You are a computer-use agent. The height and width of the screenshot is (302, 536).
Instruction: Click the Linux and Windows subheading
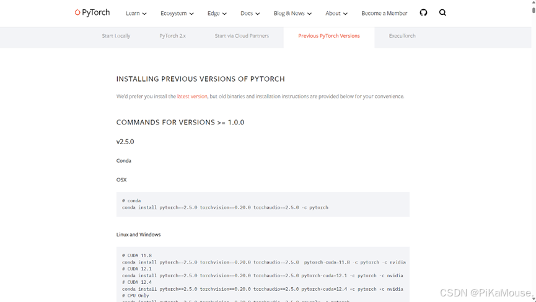pos(138,235)
